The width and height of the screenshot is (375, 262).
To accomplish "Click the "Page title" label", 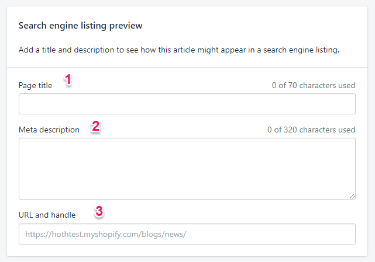I will pos(35,85).
